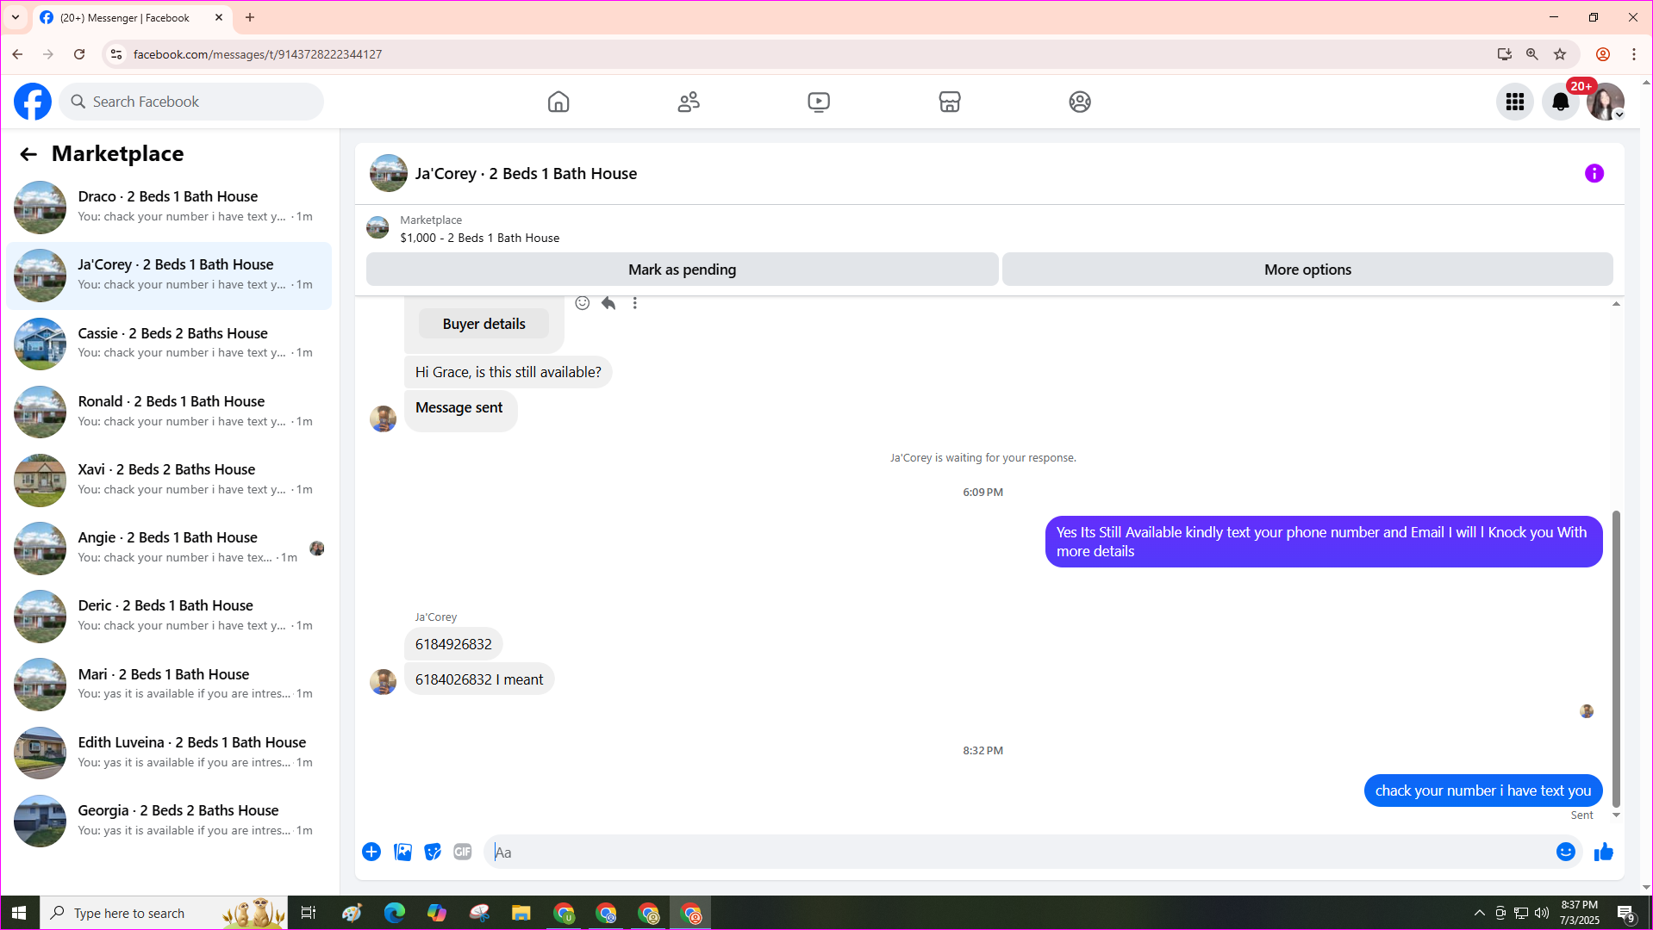Open Task View on taskbar

pyautogui.click(x=308, y=913)
